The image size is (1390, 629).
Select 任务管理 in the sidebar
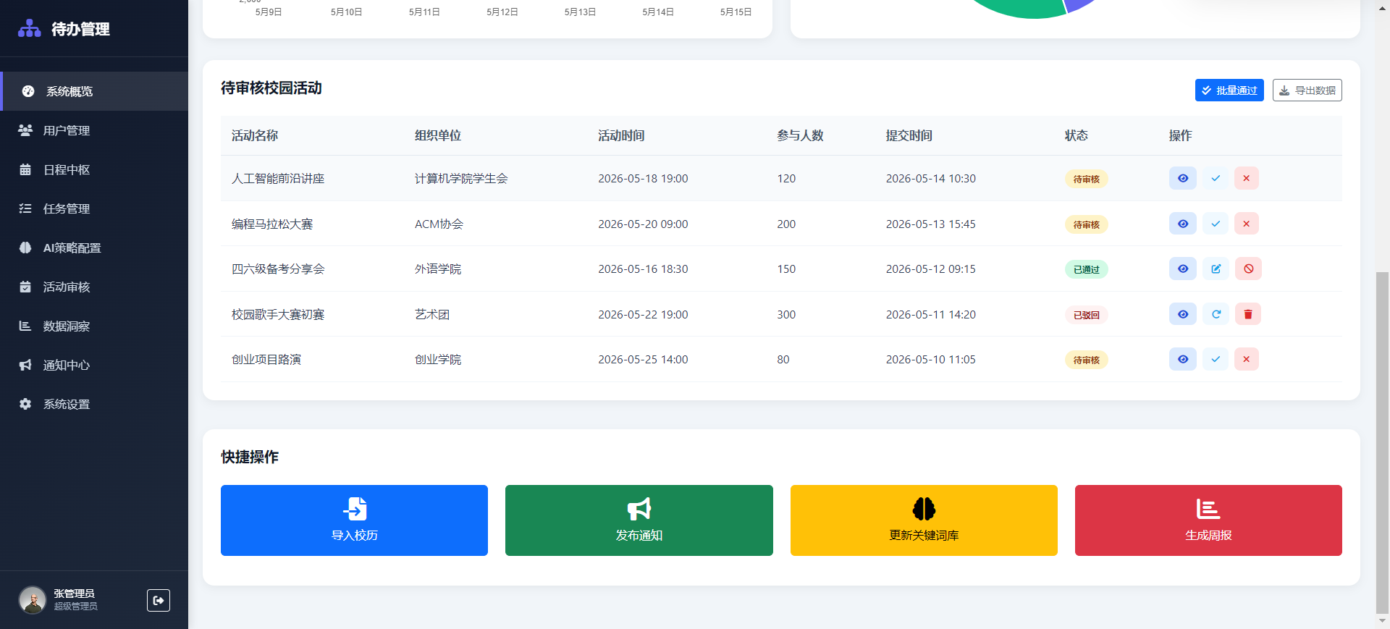coord(94,208)
